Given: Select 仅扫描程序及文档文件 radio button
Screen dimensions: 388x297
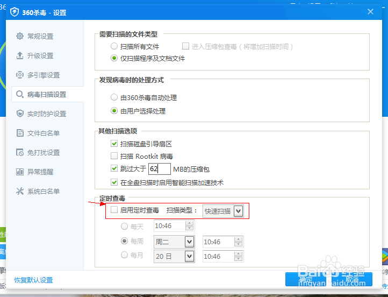Looking at the screenshot, I should tap(114, 58).
